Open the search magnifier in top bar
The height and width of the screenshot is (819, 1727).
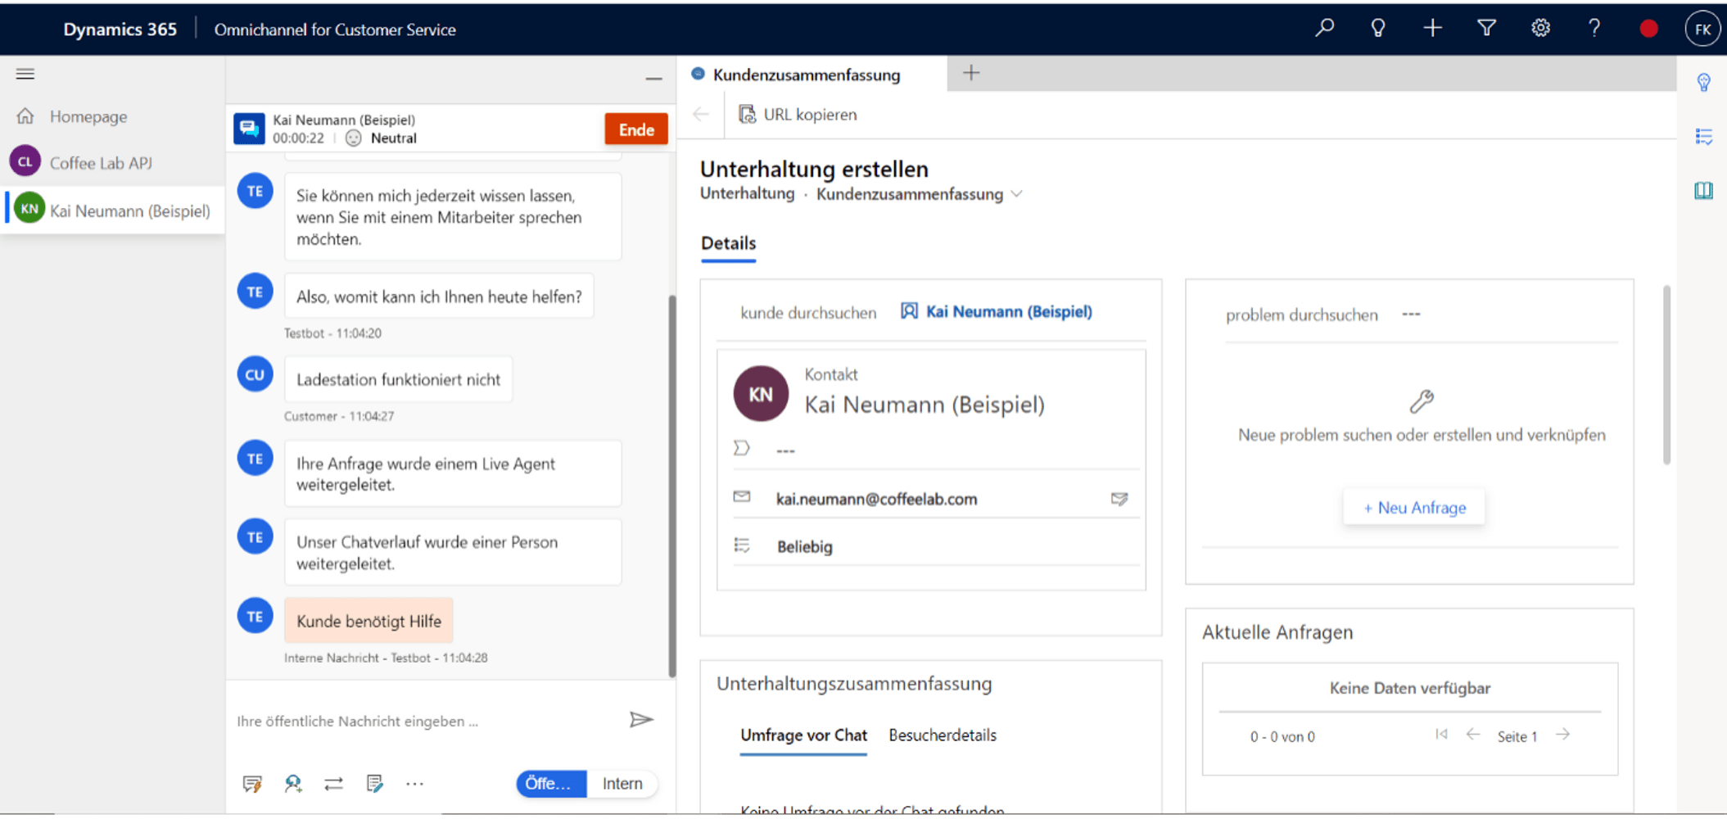1324,29
